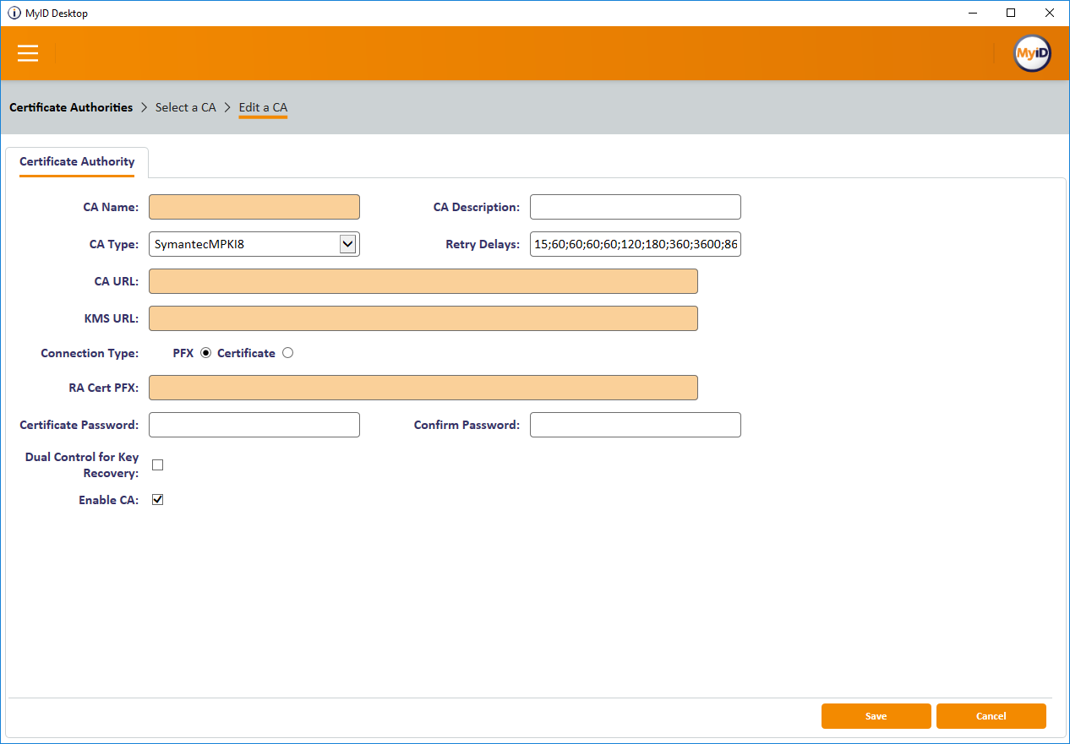Image resolution: width=1070 pixels, height=744 pixels.
Task: Click the CA URL field
Action: pyautogui.click(x=423, y=281)
